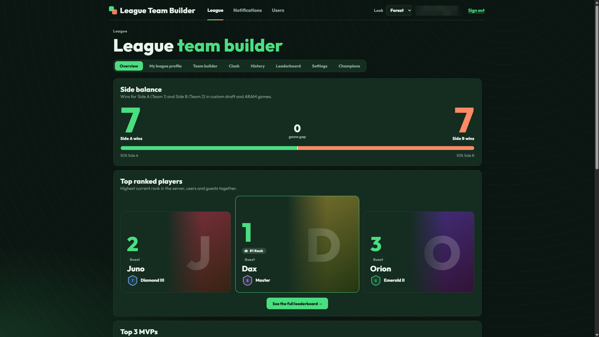View the History tab
Viewport: 599px width, 337px height.
tap(258, 66)
